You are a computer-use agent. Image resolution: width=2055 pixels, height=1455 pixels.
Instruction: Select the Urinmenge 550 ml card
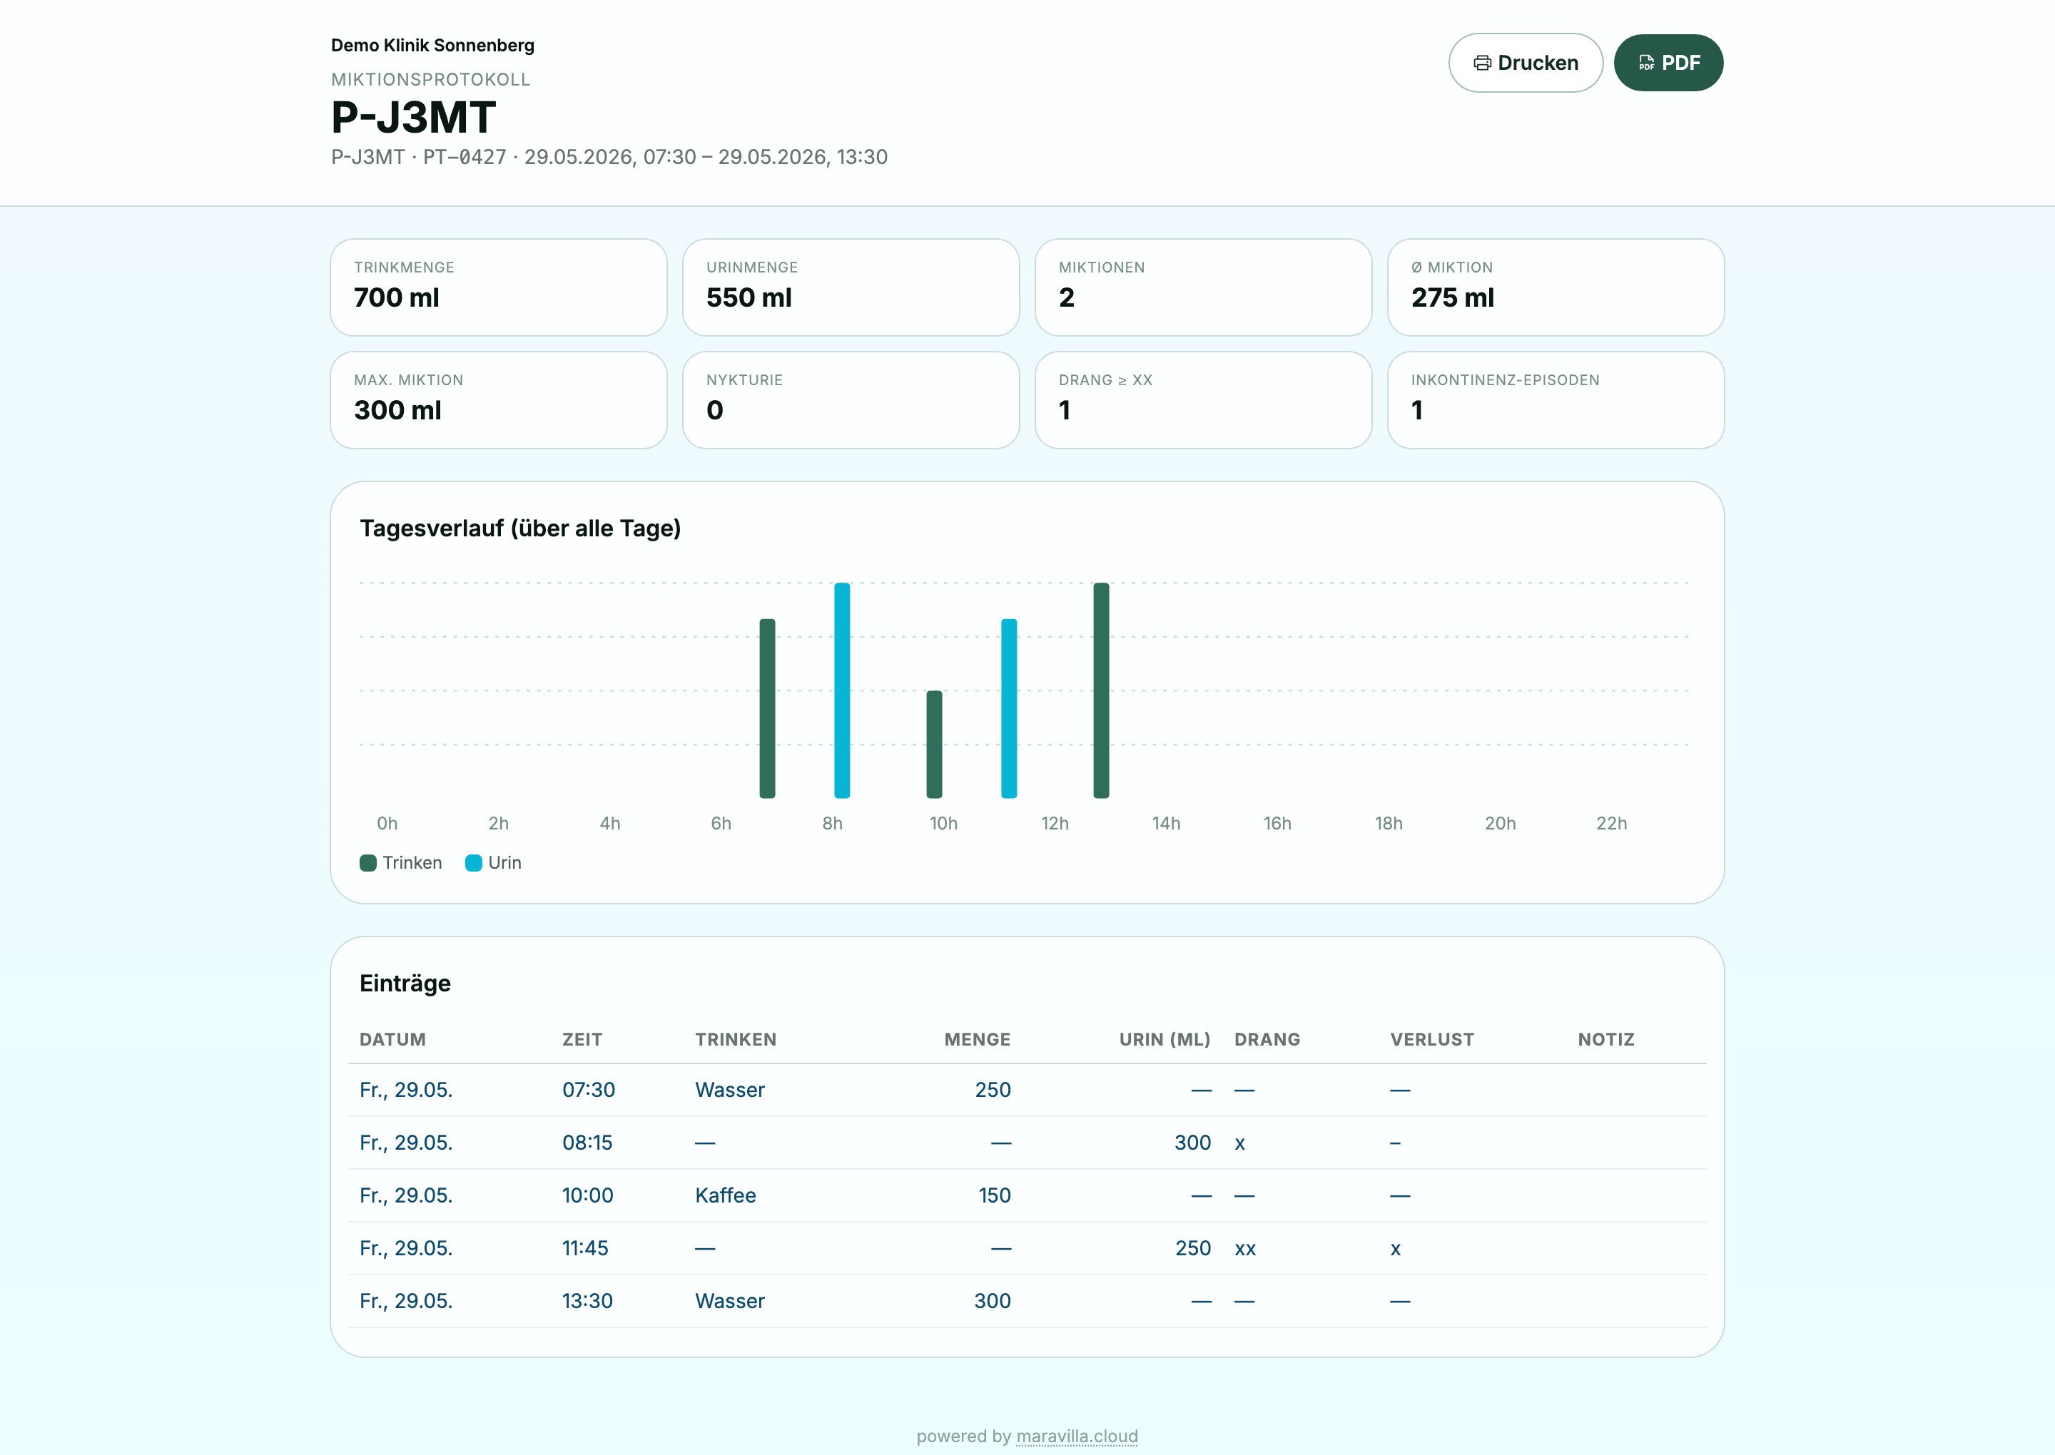(851, 287)
